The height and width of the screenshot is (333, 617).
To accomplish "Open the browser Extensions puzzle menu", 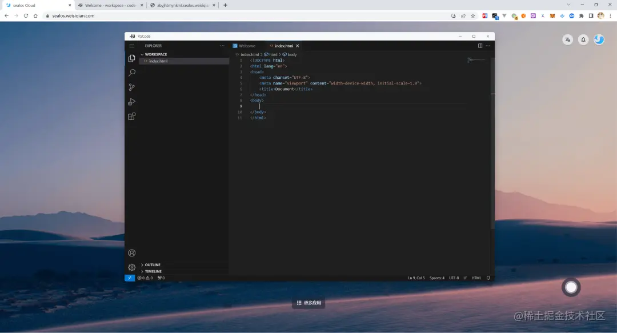I will (581, 16).
